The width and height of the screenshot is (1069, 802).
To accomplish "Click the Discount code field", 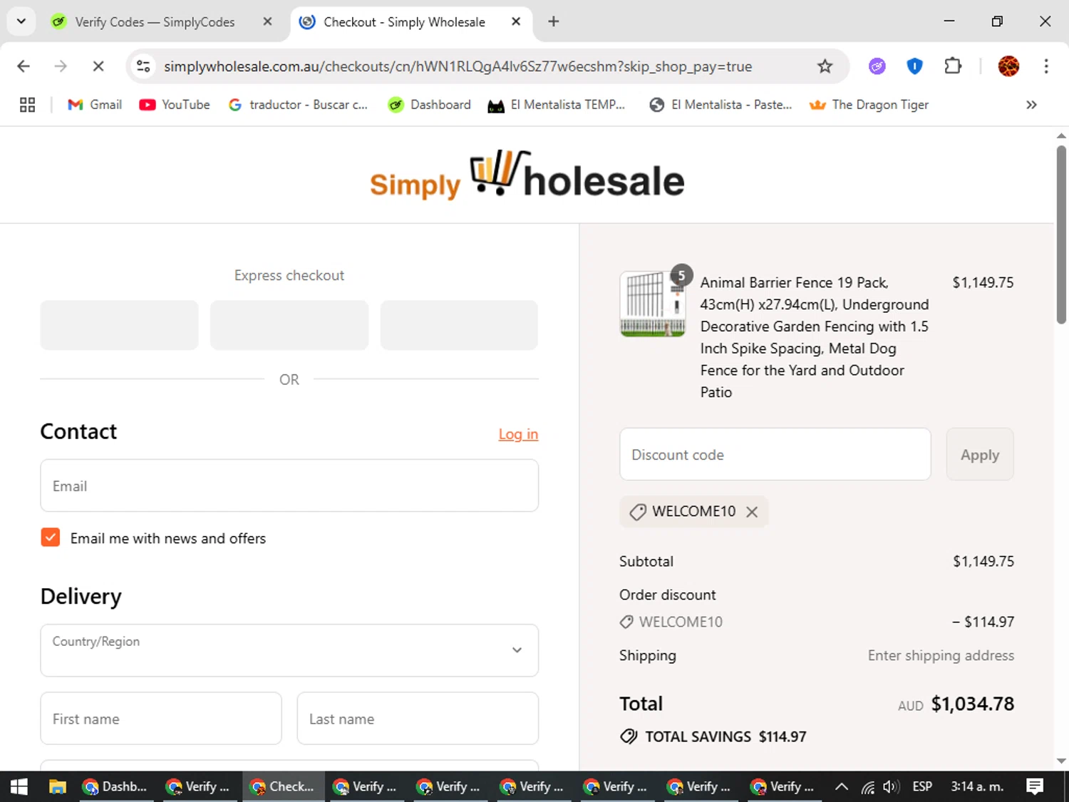I will coord(775,454).
